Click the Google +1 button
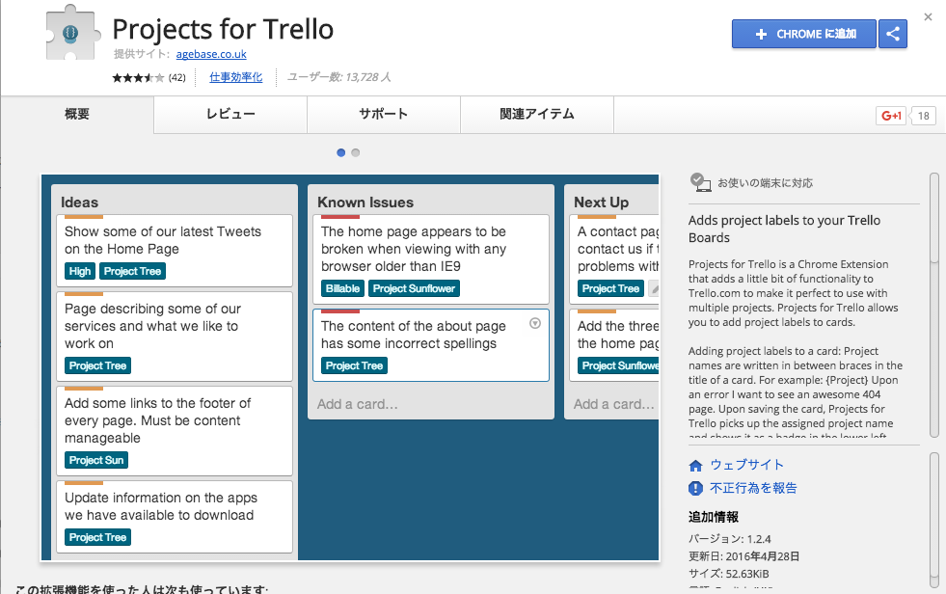Image resolution: width=946 pixels, height=594 pixels. click(890, 116)
